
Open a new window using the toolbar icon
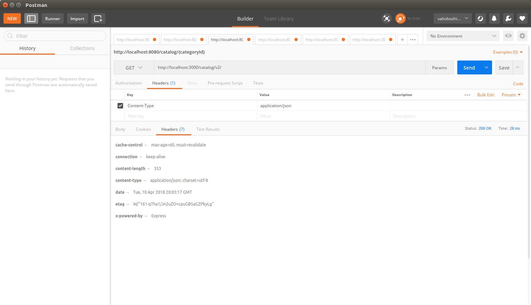(98, 18)
